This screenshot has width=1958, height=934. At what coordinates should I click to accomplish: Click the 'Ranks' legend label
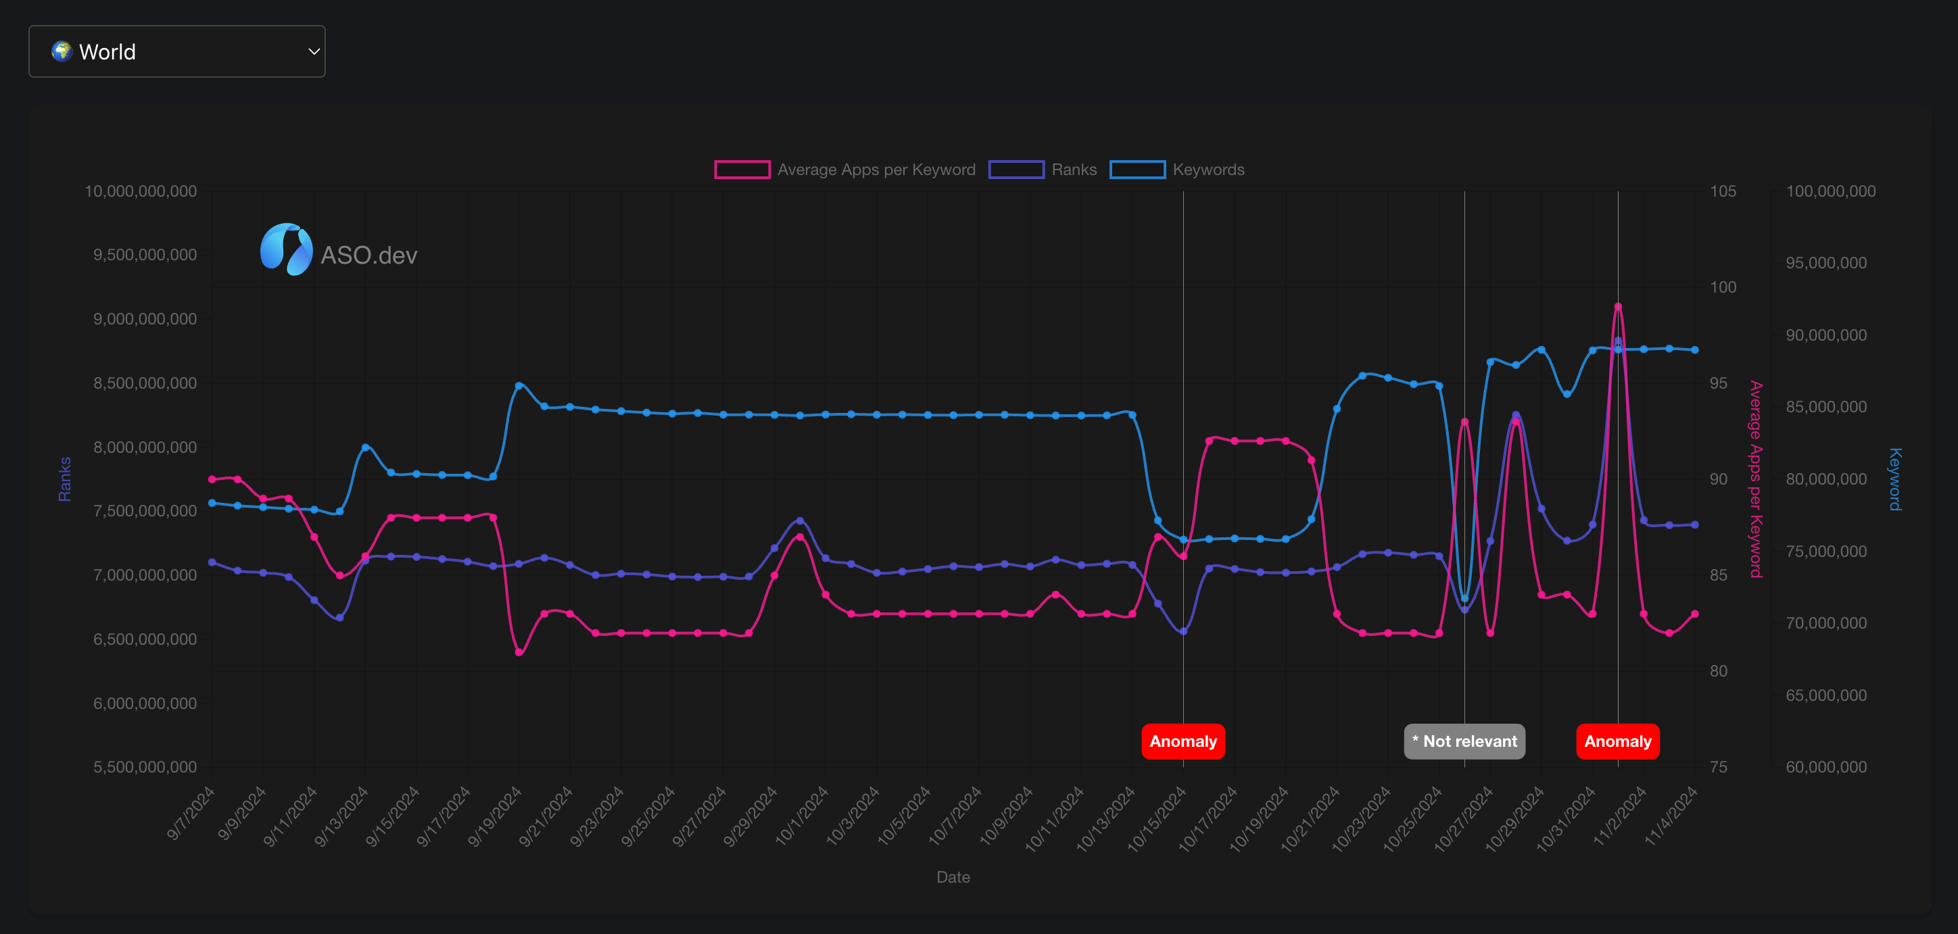tap(1074, 170)
